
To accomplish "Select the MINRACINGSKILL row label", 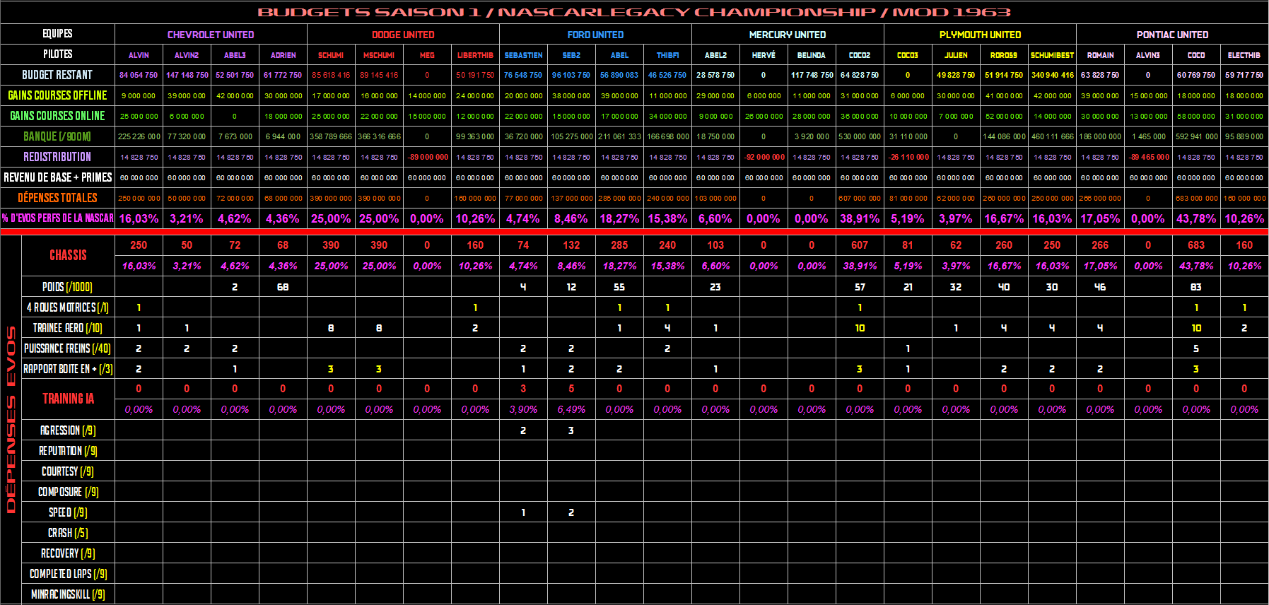I will pos(68,594).
